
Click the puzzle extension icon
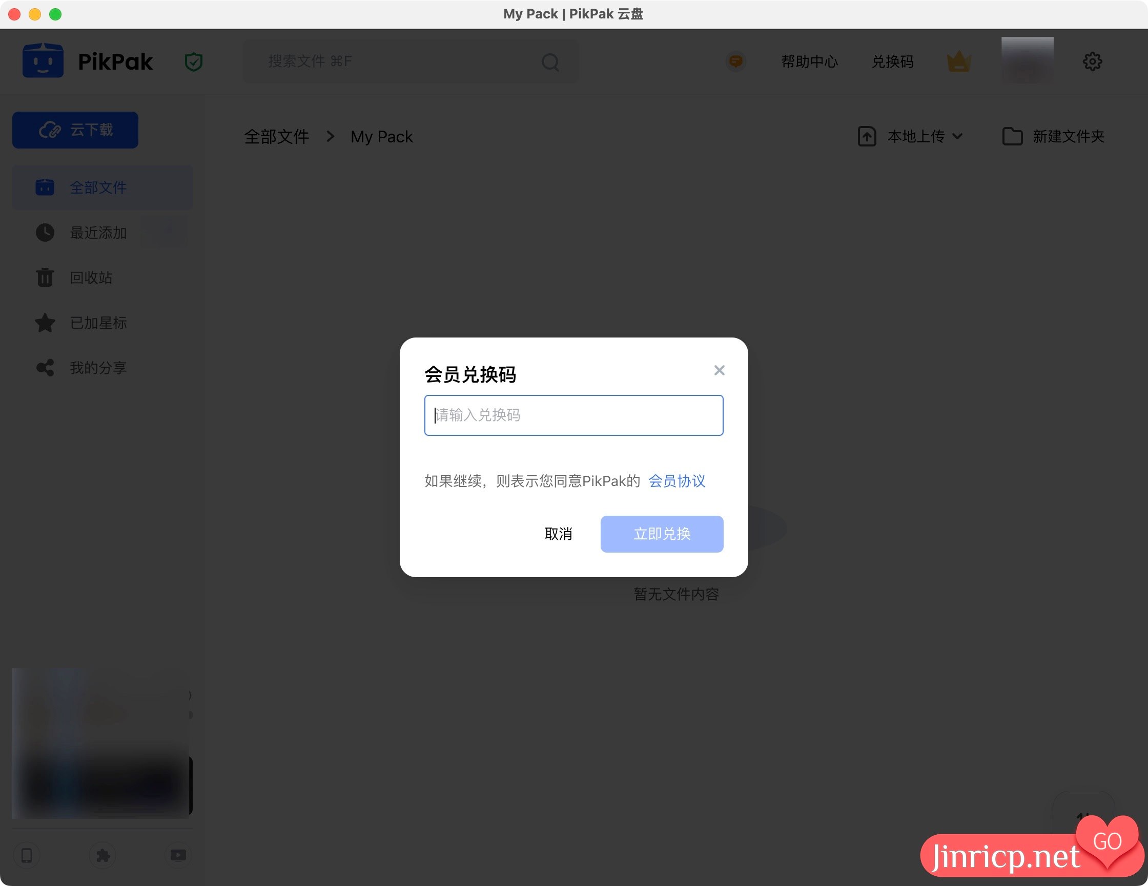103,856
